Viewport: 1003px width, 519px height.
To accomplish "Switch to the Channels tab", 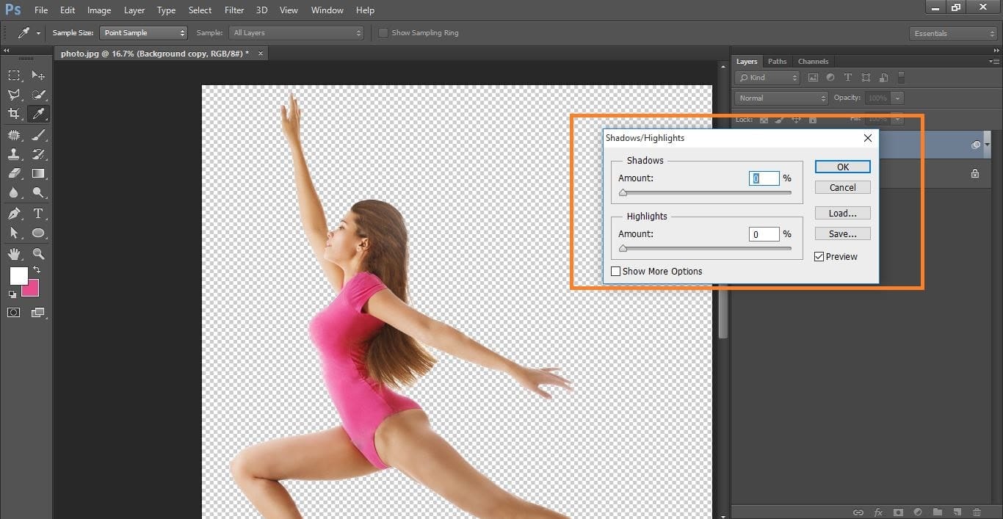I will point(813,62).
